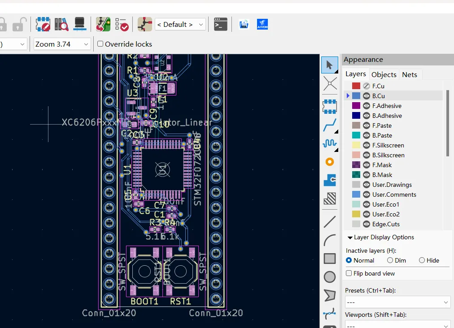Enable Override locks checkbox
This screenshot has height=328, width=454.
tap(100, 43)
